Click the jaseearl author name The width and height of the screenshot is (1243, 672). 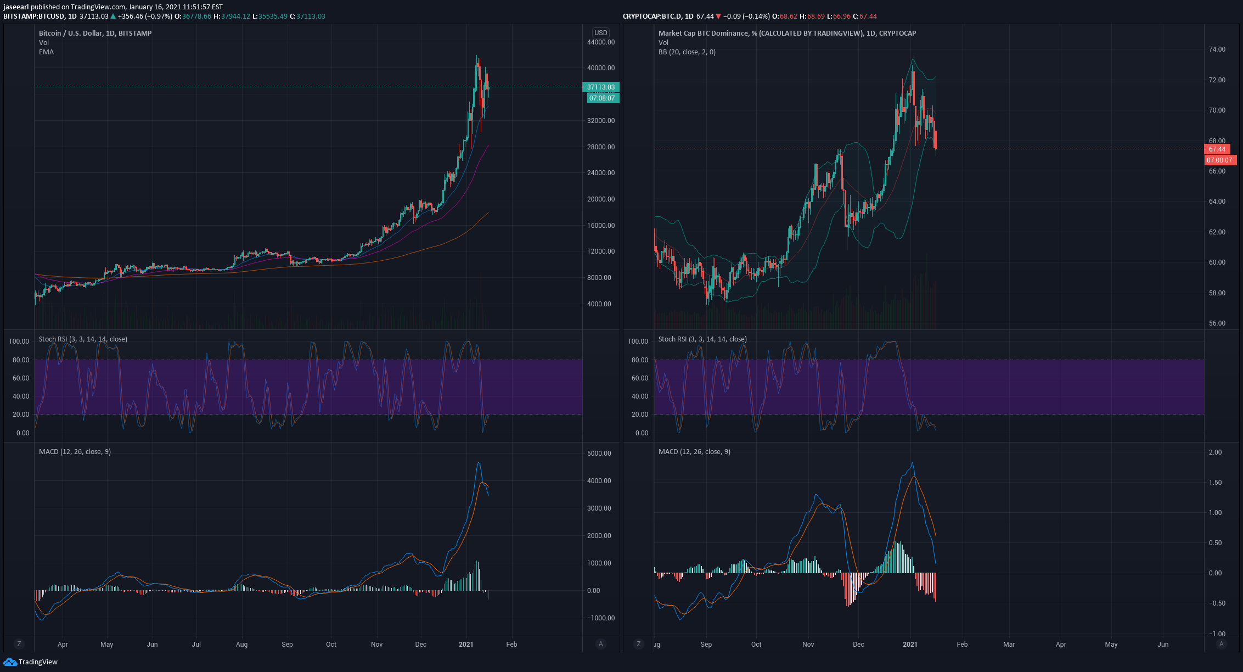(16, 7)
